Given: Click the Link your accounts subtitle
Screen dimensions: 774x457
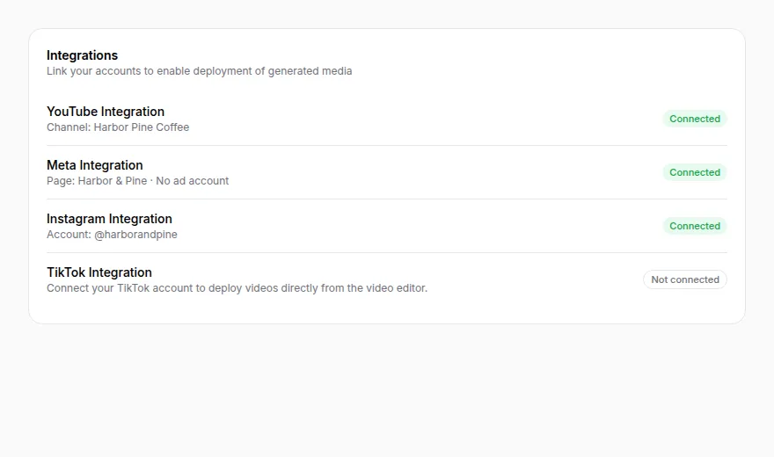Looking at the screenshot, I should [200, 71].
